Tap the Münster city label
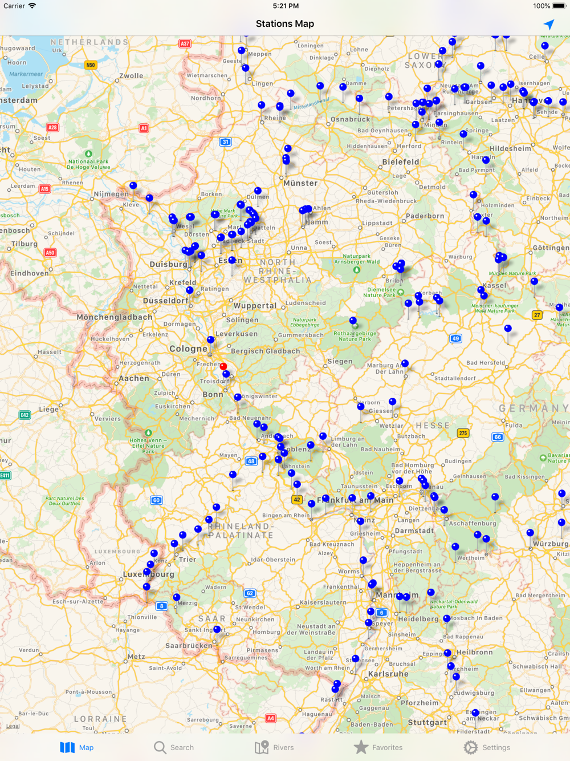 (300, 183)
